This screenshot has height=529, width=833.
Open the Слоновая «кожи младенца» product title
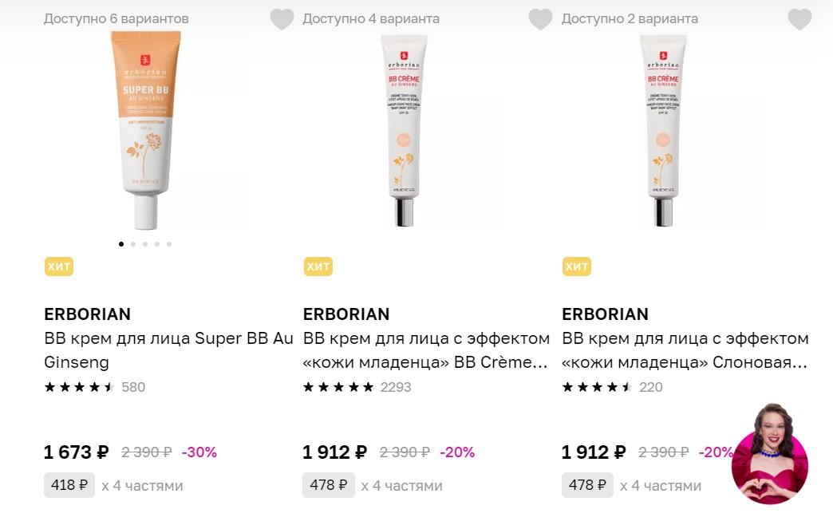click(x=685, y=349)
